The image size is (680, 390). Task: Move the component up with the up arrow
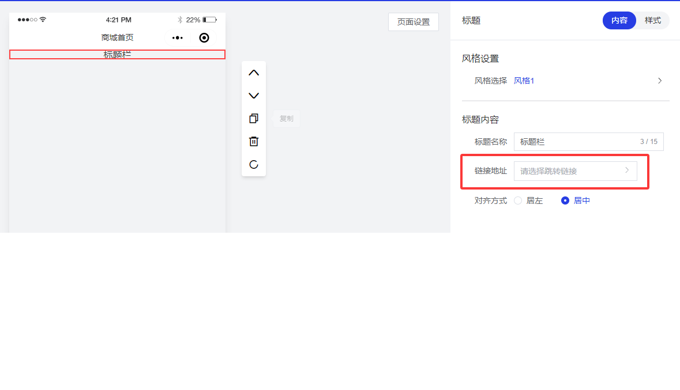point(254,73)
